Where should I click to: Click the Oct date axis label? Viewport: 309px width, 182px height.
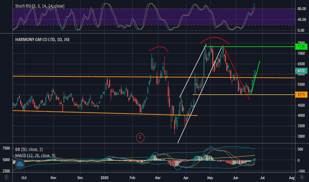click(x=24, y=178)
